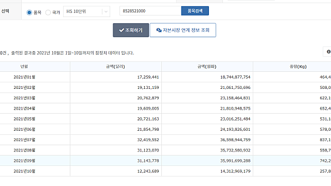This screenshot has width=331, height=186.
Task: Click dollar value 20,721,163
Action: (x=148, y=119)
